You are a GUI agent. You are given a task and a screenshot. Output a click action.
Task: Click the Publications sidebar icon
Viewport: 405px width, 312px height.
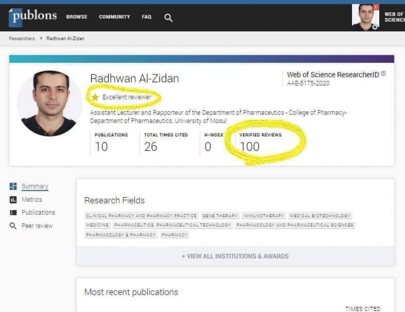tap(13, 213)
